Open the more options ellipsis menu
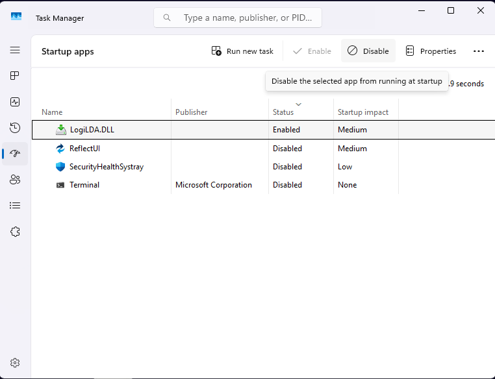Image resolution: width=495 pixels, height=379 pixels. 479,51
